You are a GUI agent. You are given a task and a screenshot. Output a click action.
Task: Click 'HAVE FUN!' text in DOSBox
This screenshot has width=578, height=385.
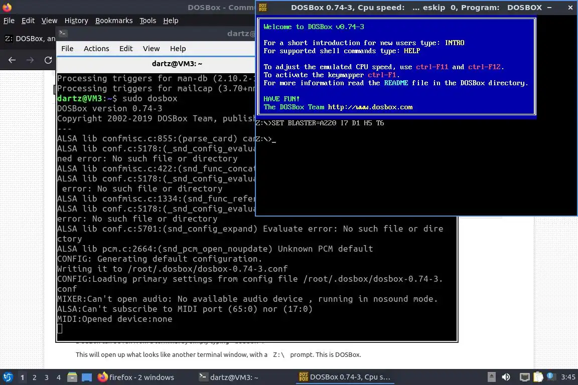pos(281,99)
